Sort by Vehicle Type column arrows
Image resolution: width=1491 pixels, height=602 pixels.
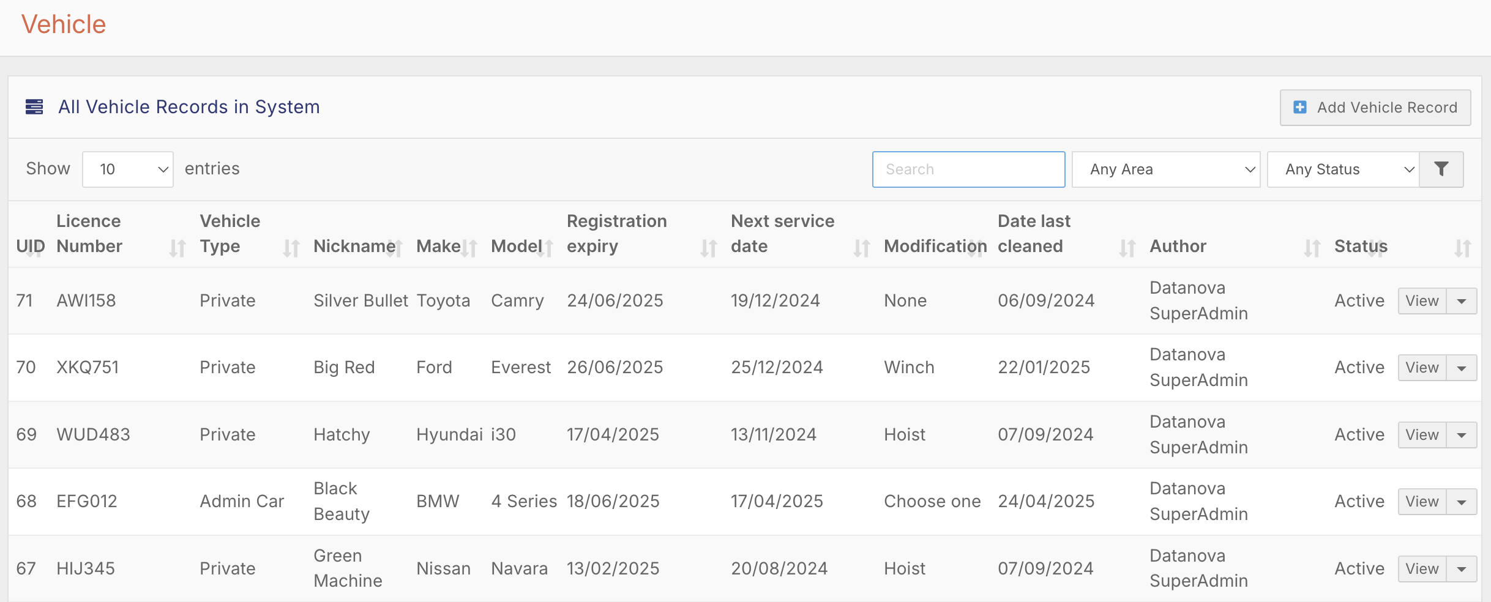coord(291,248)
